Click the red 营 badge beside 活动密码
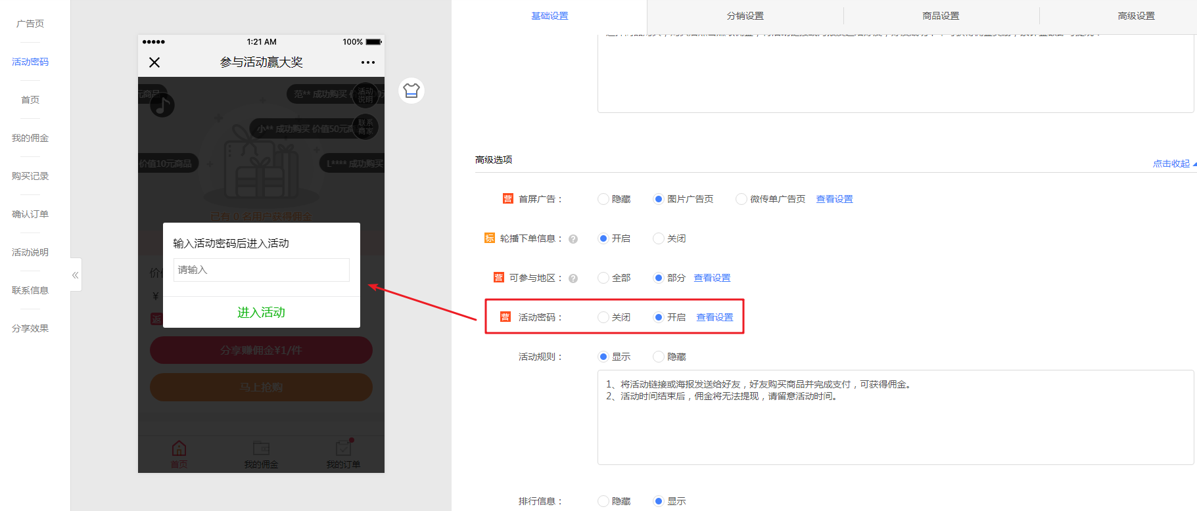 click(505, 317)
